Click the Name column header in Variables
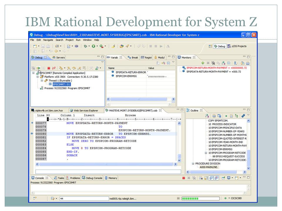 (126, 68)
